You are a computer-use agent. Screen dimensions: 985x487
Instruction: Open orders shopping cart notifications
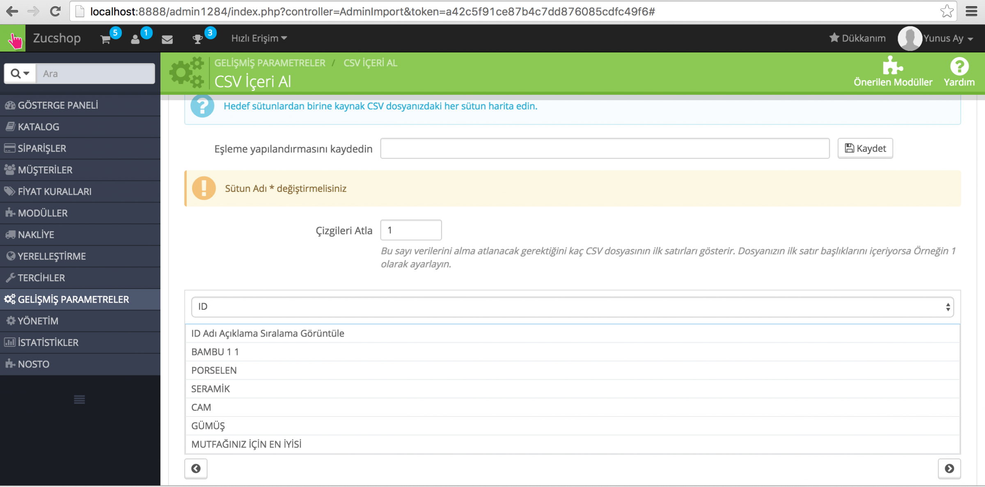tap(105, 39)
